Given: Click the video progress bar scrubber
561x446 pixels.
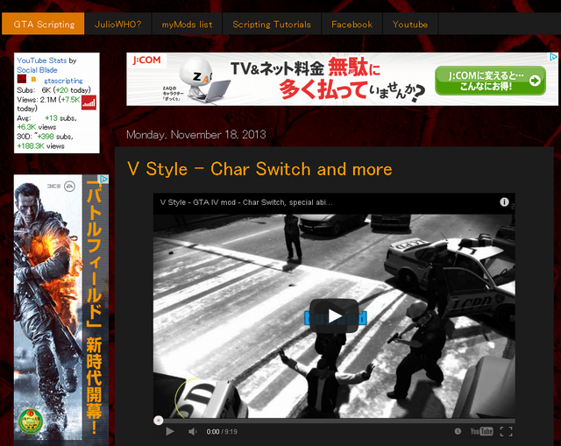Looking at the screenshot, I should [158, 421].
